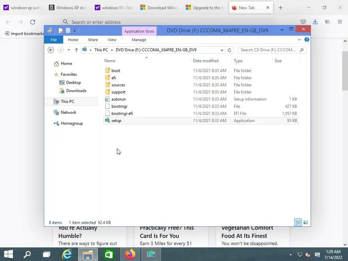Screen dimensions: 348x261
Task: Click the New folder quick access icon
Action: [x=68, y=31]
